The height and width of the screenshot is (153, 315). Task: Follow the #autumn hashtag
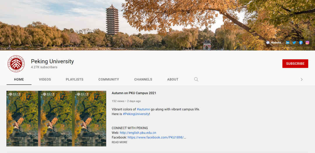(143, 109)
